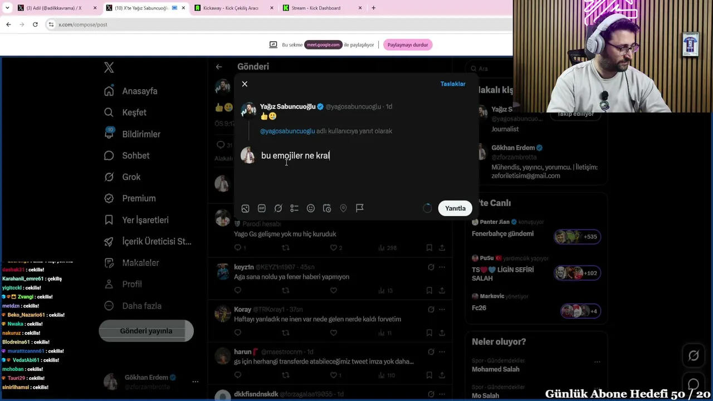Screen dimensions: 713x401
Task: Open more options on harun's post
Action: (x=442, y=352)
